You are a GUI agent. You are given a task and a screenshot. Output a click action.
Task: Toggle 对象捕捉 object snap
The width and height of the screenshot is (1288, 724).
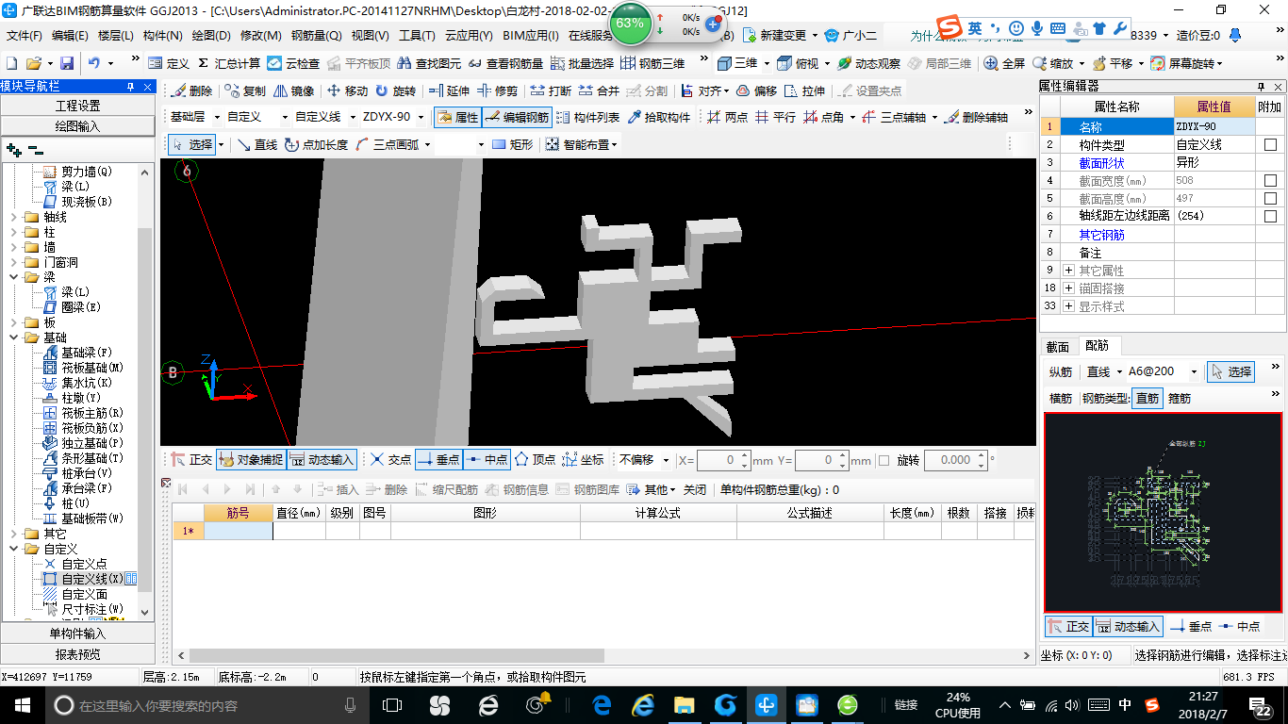[251, 460]
